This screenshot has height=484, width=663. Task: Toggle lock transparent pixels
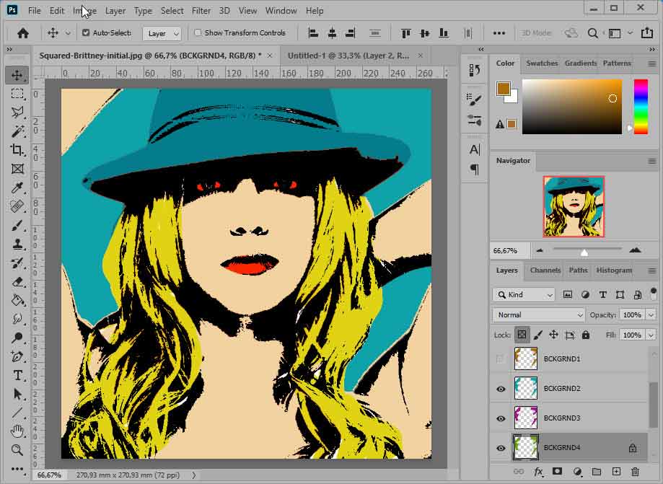coord(522,335)
